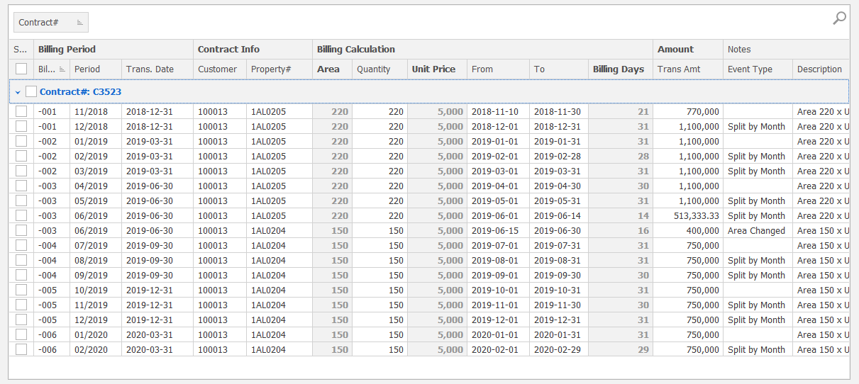Tick the checkbox for the 02/2020 row
859x384 pixels.
pyautogui.click(x=21, y=349)
